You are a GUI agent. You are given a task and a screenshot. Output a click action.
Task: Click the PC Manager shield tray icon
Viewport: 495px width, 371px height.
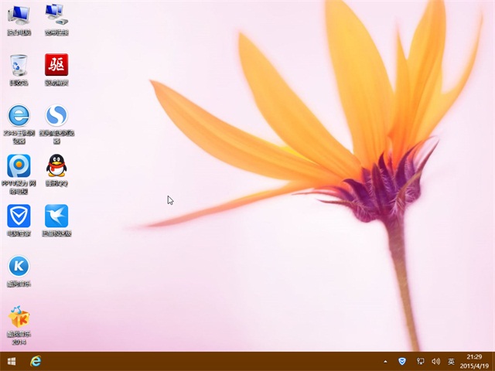[401, 361]
